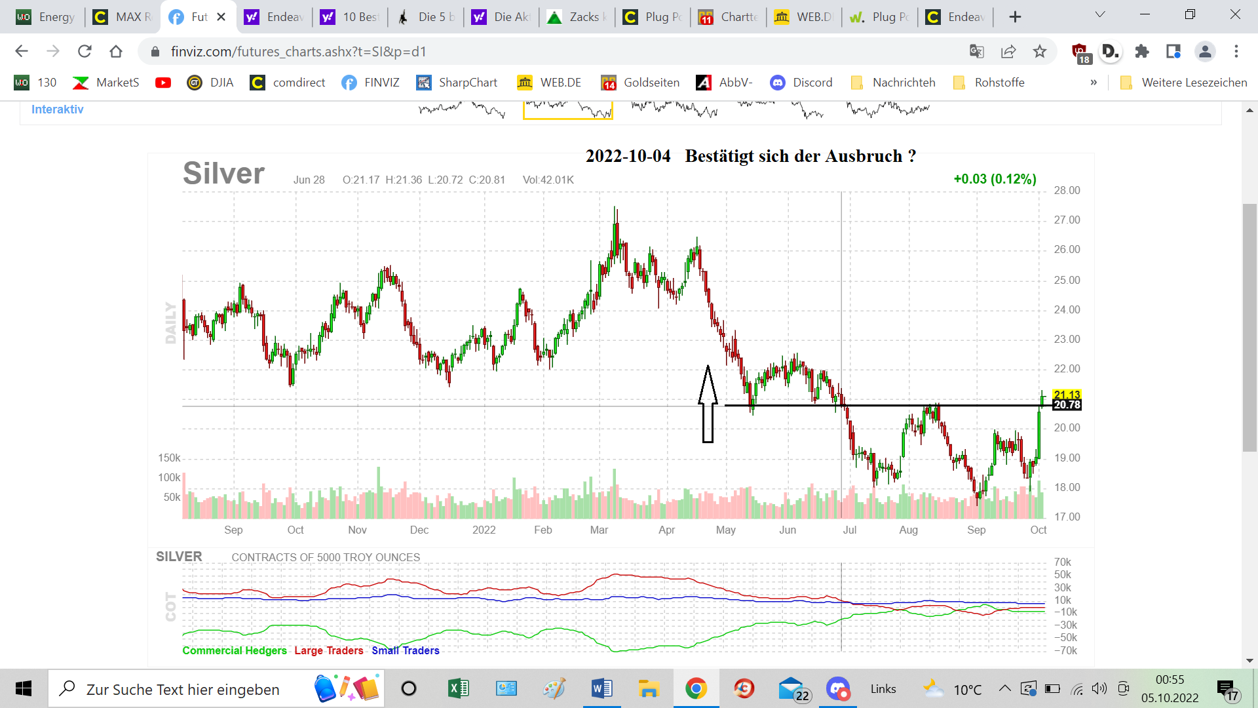Toggle the browser side panel icon
Viewport: 1258px width, 708px height.
(x=1173, y=51)
